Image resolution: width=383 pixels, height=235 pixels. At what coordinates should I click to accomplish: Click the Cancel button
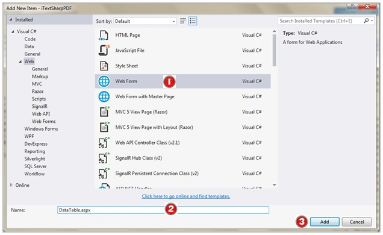[x=357, y=222]
